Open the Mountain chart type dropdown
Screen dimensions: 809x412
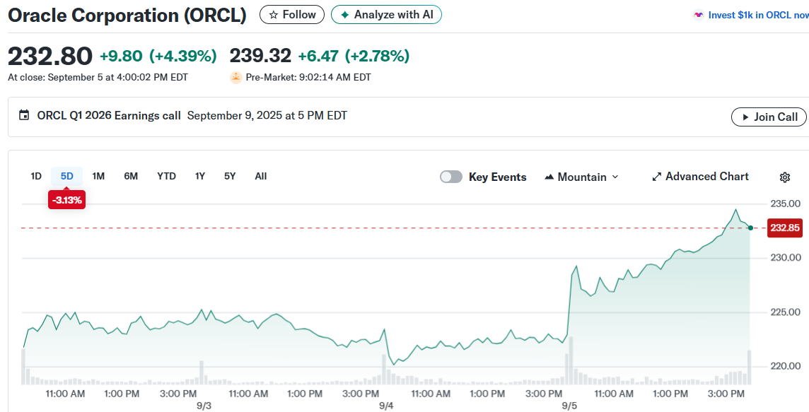[x=581, y=177]
